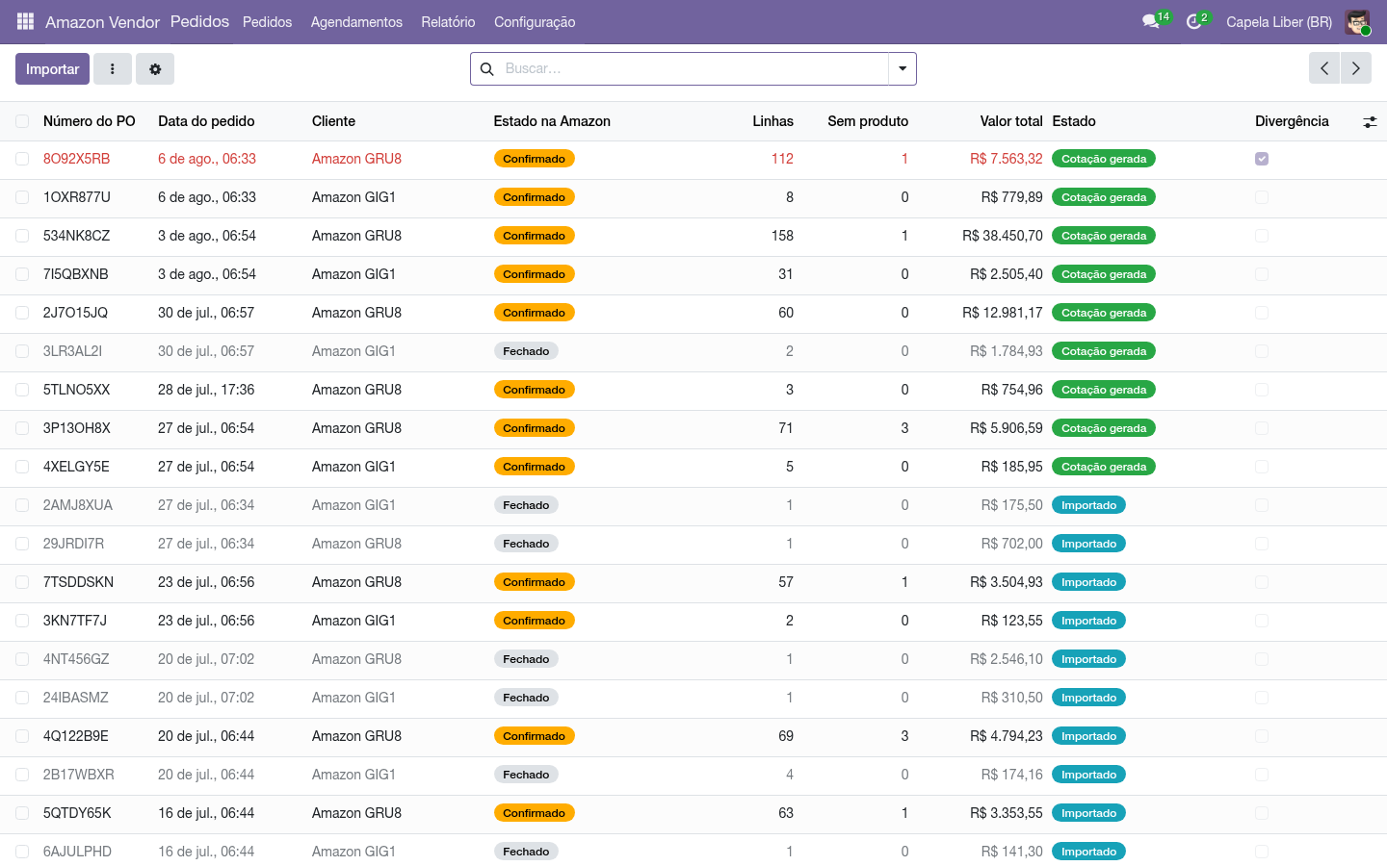Sort by Linhas column header
This screenshot has width=1387, height=866.
[x=772, y=121]
